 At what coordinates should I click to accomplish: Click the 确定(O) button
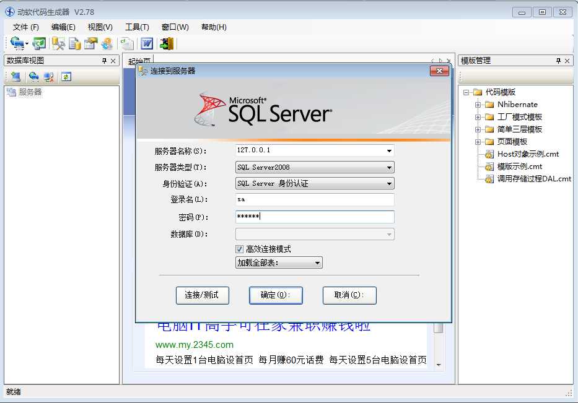tap(276, 295)
